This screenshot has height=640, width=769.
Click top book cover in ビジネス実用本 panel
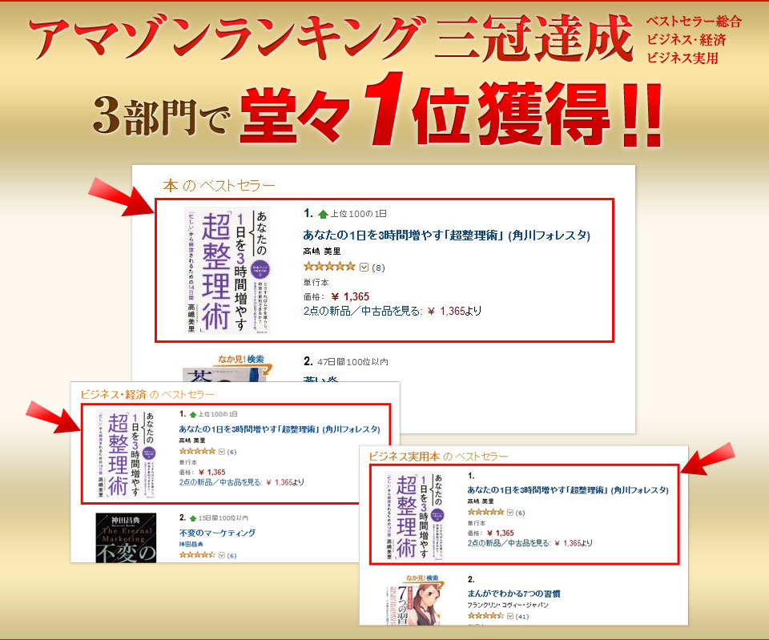[x=414, y=515]
